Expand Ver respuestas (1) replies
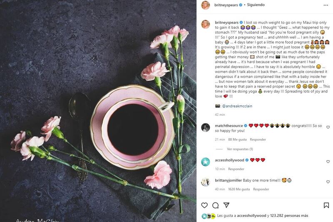This screenshot has width=333, height=222. point(240,149)
